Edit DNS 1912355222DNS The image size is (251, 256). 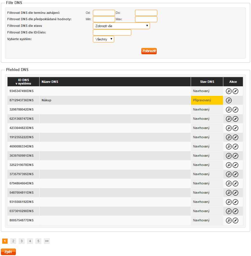[x=235, y=137]
